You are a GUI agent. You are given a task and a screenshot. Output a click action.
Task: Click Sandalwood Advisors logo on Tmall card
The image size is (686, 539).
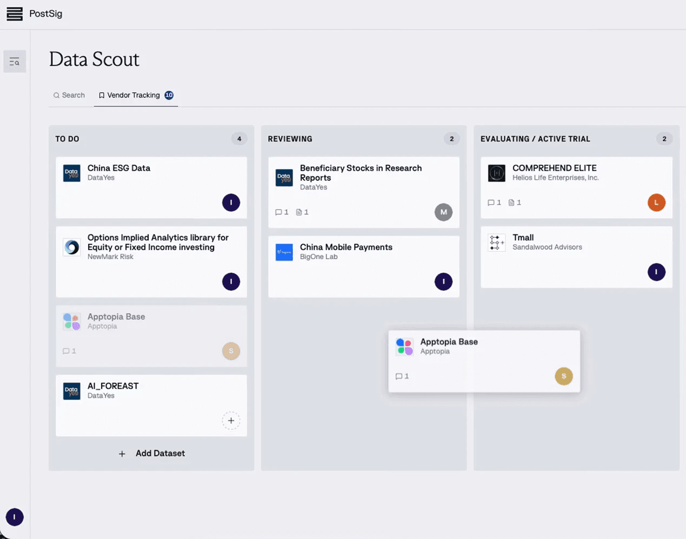pyautogui.click(x=497, y=242)
